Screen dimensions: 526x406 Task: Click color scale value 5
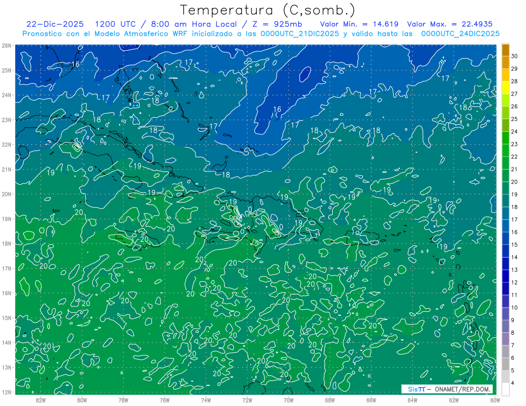(x=513, y=371)
